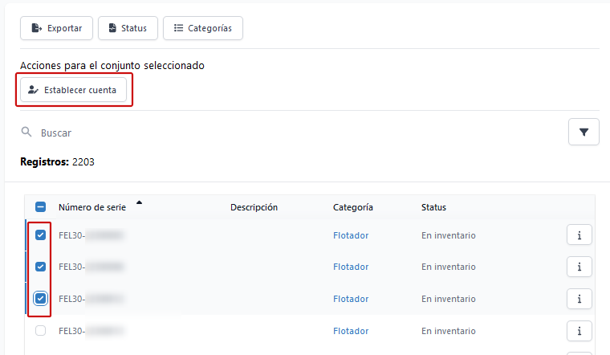Screen dimensions: 610x355
Task: Click the Exportar button
Action: click(x=56, y=28)
